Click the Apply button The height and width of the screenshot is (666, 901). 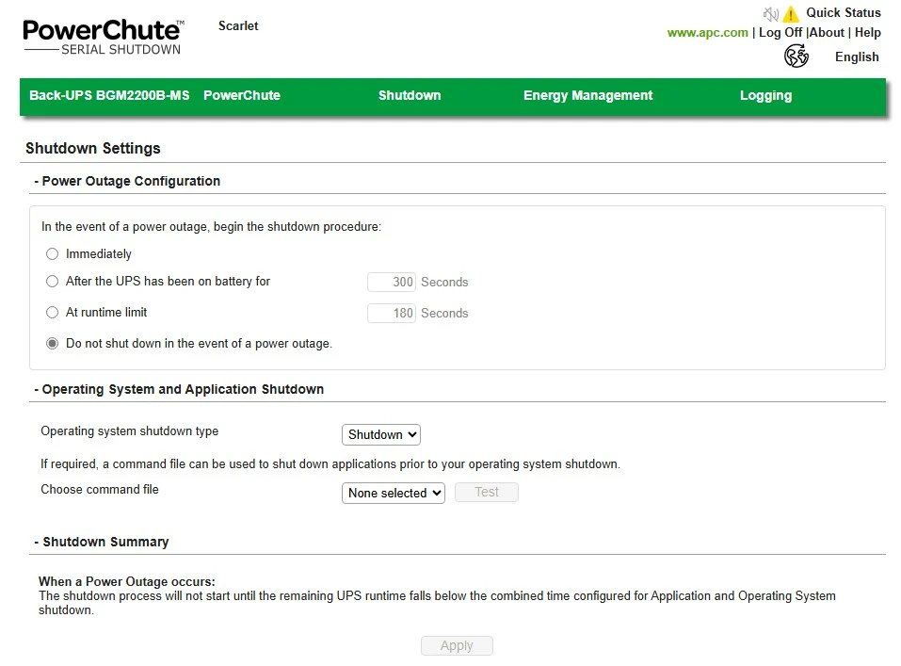coord(457,645)
